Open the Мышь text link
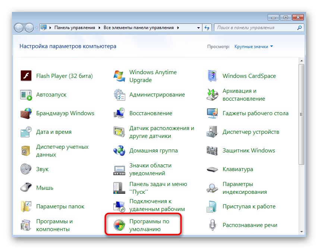Viewport: 318px width, 249px height. click(x=45, y=188)
